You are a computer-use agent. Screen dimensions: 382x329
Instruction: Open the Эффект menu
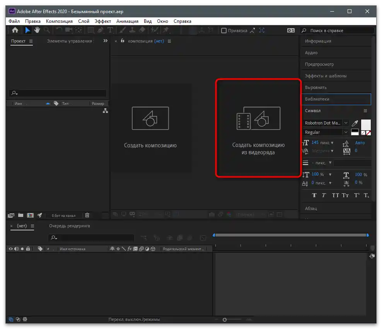click(x=103, y=21)
